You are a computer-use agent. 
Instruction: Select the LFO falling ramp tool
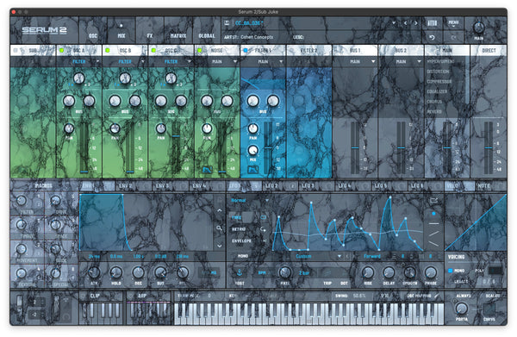(433, 244)
